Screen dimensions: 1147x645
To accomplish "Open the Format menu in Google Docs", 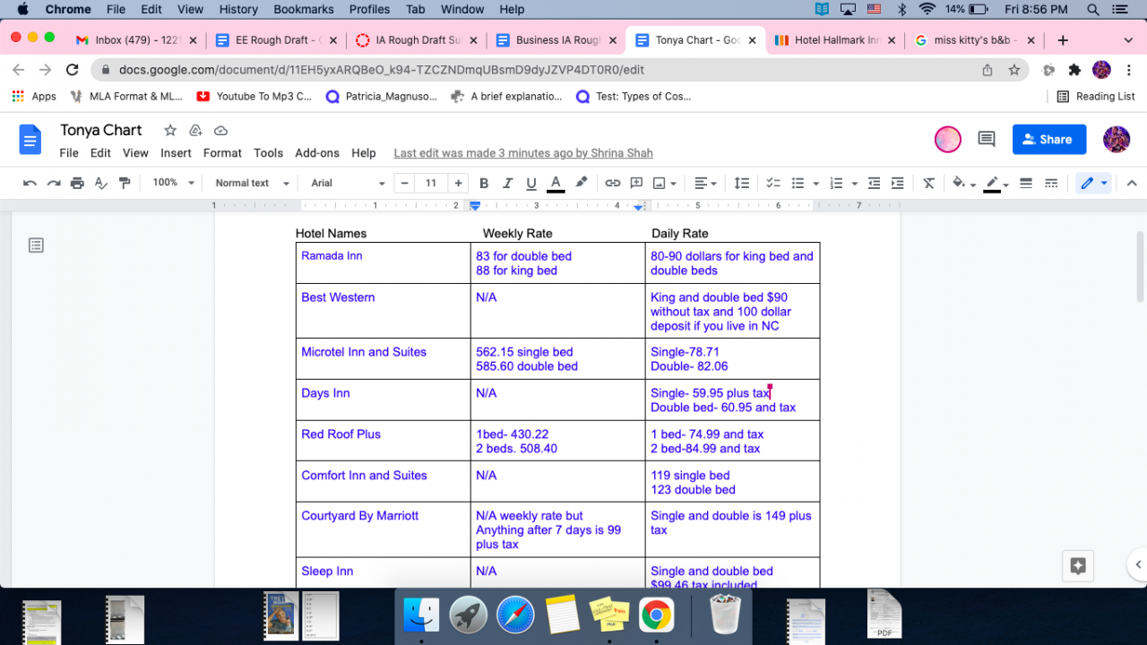I will pyautogui.click(x=222, y=153).
